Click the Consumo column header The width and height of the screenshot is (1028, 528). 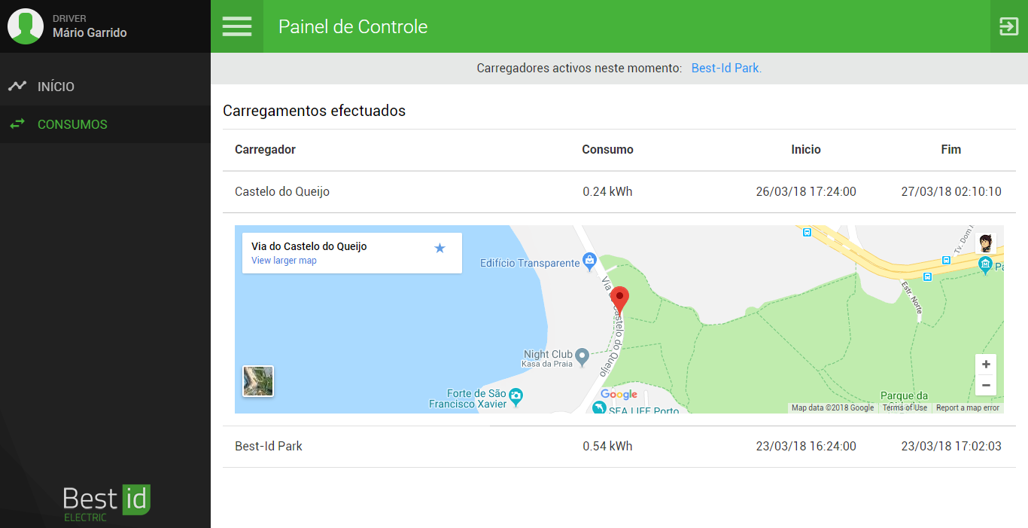(x=607, y=149)
